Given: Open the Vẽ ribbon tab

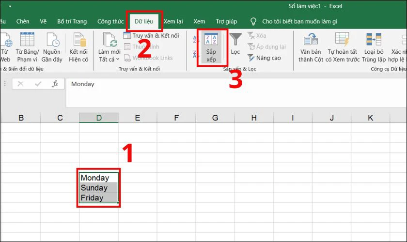Looking at the screenshot, I should click(43, 21).
